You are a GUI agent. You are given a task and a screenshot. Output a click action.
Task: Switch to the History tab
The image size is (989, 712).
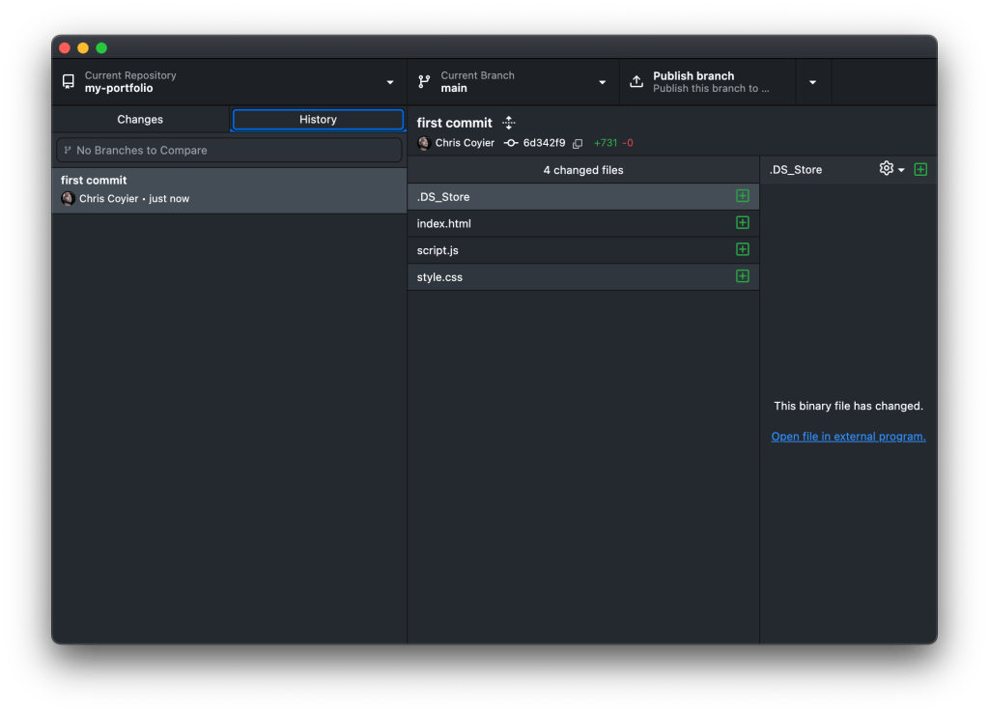[317, 119]
